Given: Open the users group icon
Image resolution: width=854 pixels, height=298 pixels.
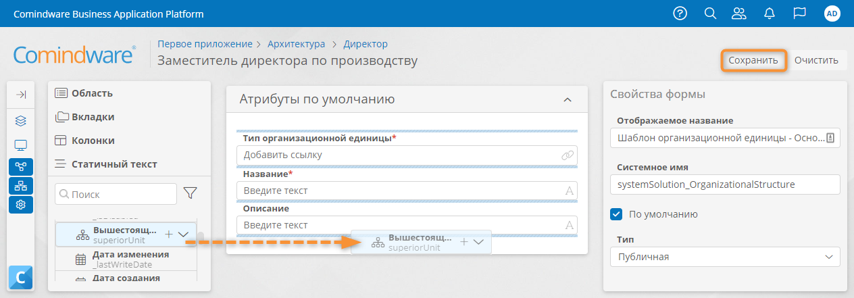Looking at the screenshot, I should point(740,14).
